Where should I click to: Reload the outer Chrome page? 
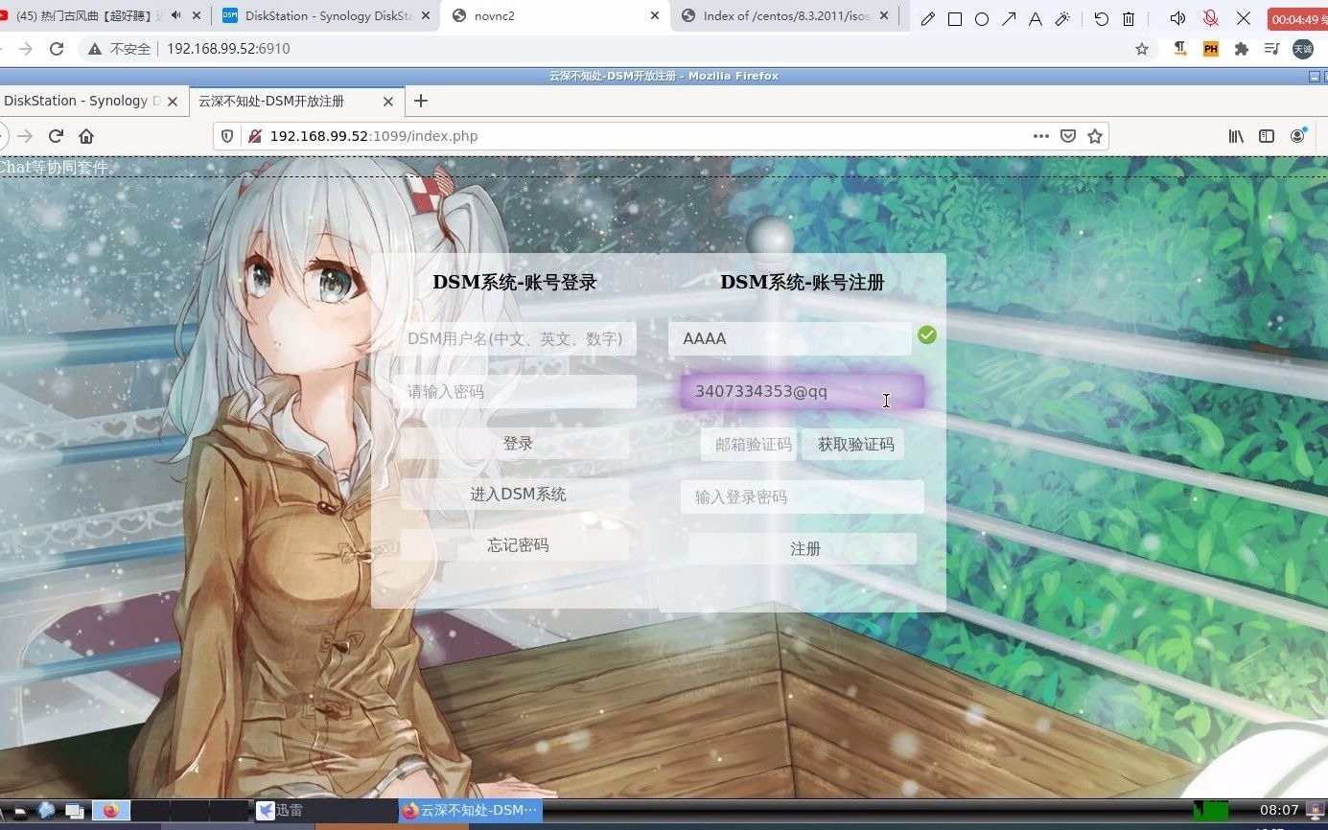coord(57,49)
